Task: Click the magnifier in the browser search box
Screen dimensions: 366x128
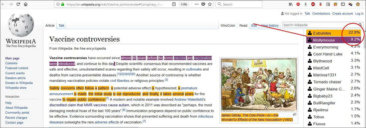Action: click(x=219, y=4)
